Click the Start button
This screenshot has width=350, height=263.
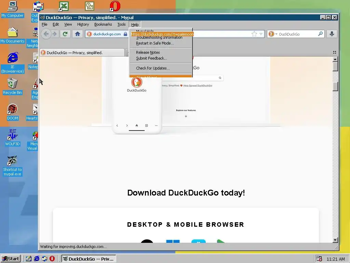pyautogui.click(x=11, y=259)
